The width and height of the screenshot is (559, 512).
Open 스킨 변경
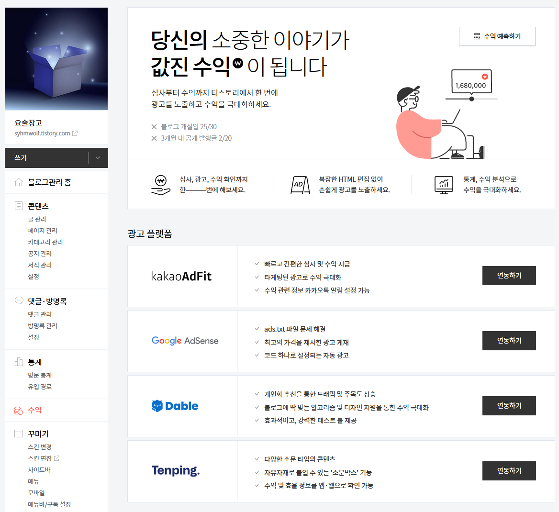(x=40, y=447)
